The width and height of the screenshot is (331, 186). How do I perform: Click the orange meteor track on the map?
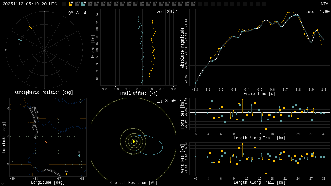pyautogui.click(x=46, y=142)
